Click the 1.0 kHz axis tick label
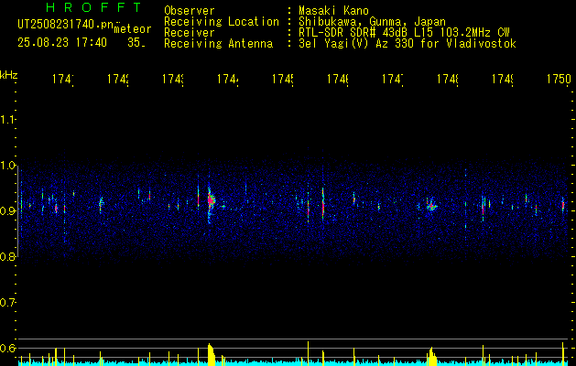The width and height of the screenshot is (576, 366). click(7, 166)
